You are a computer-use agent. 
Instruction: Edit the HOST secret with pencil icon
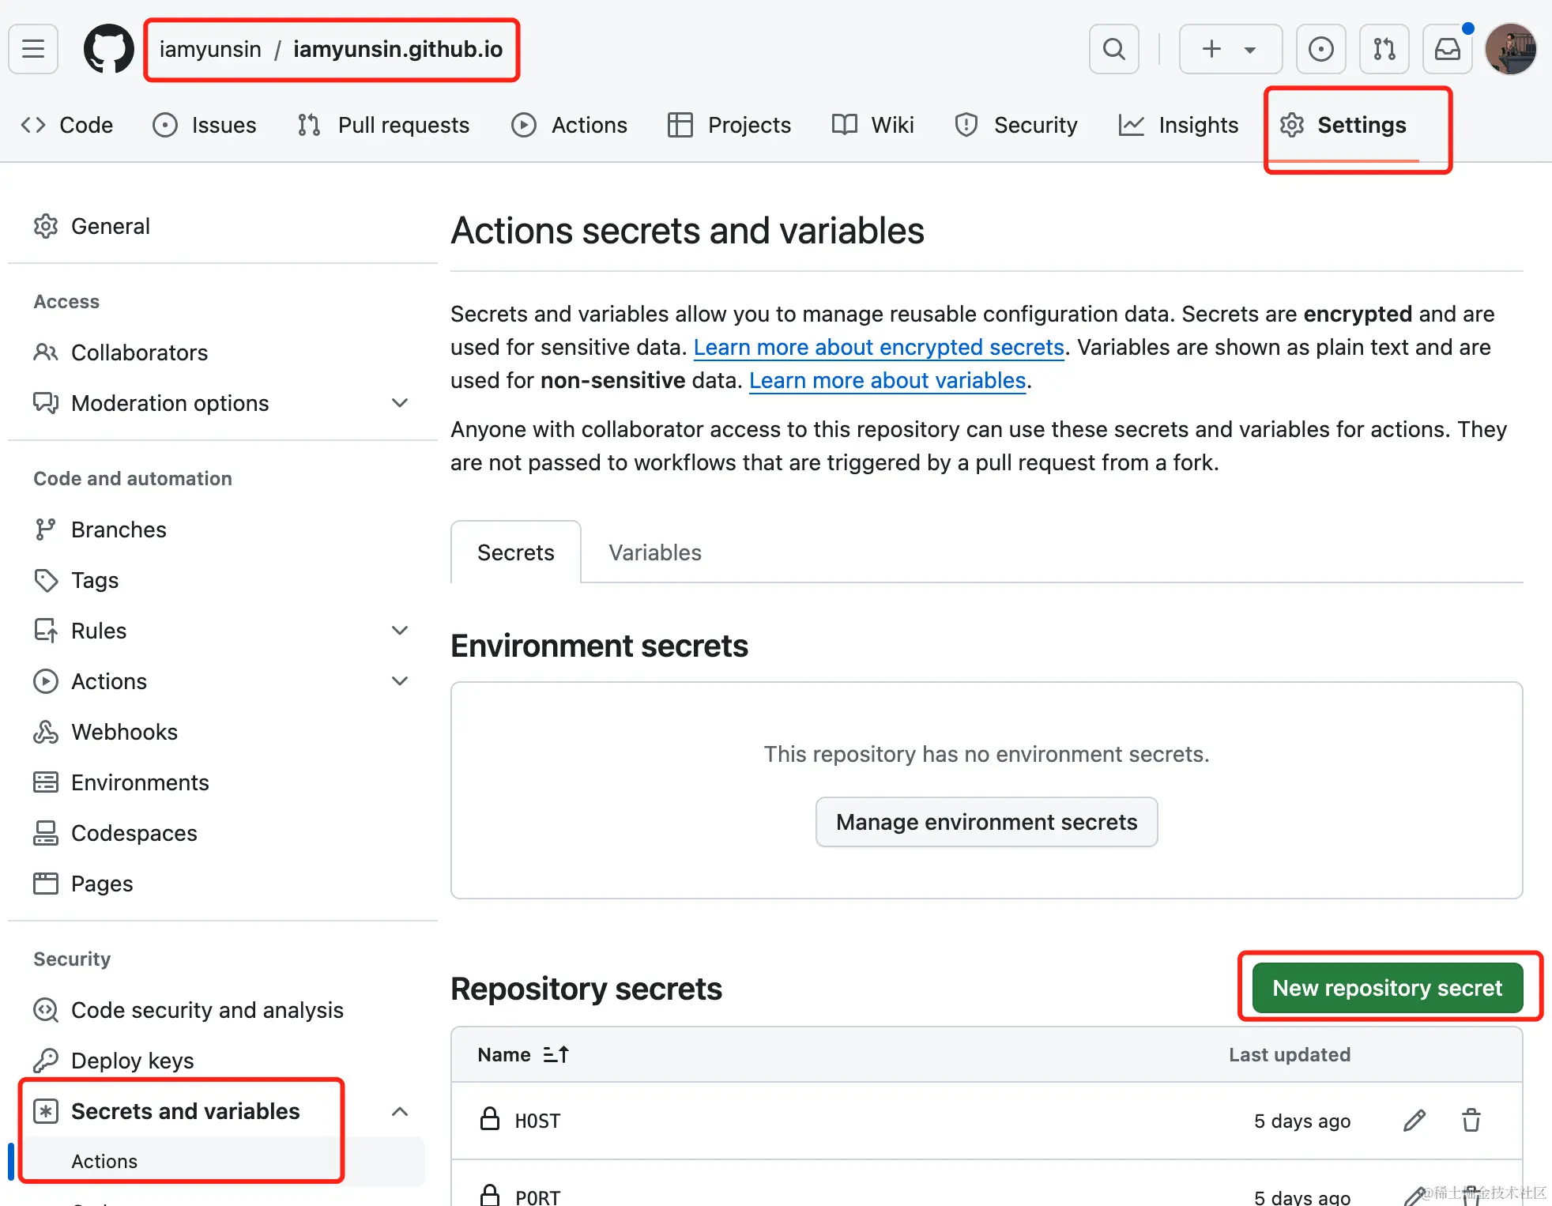click(1414, 1121)
